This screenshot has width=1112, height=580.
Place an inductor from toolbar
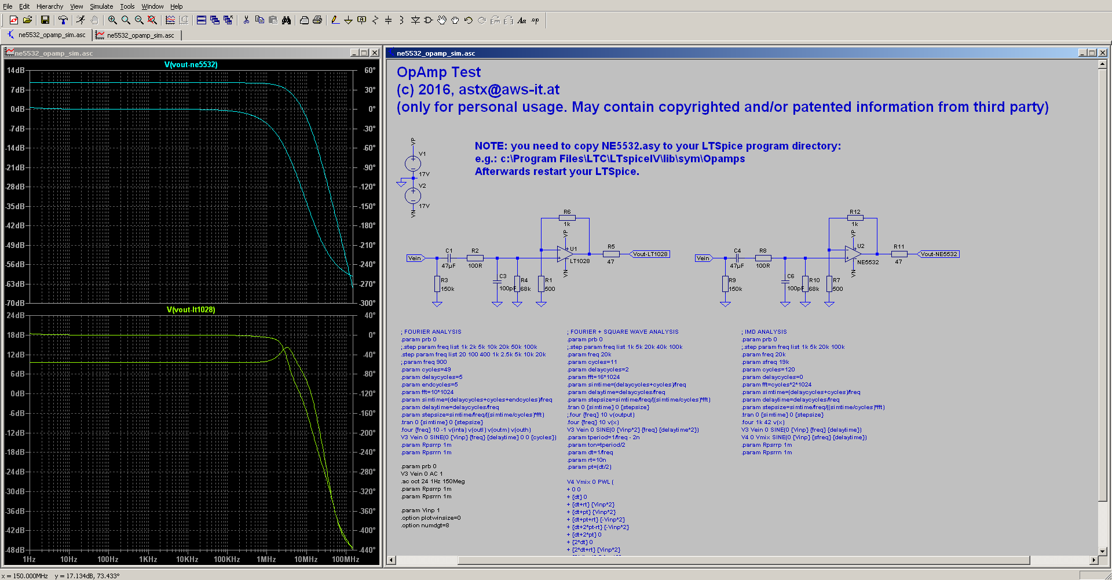(402, 20)
